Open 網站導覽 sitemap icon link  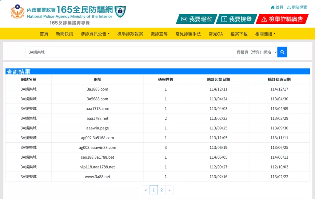click(x=297, y=7)
